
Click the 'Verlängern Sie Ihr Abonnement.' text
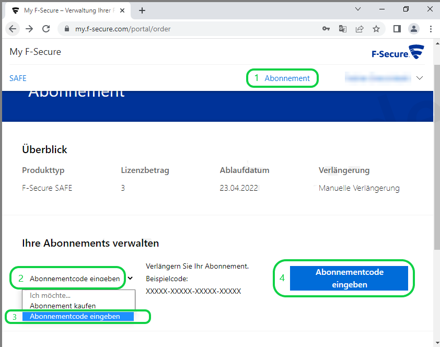[198, 266]
